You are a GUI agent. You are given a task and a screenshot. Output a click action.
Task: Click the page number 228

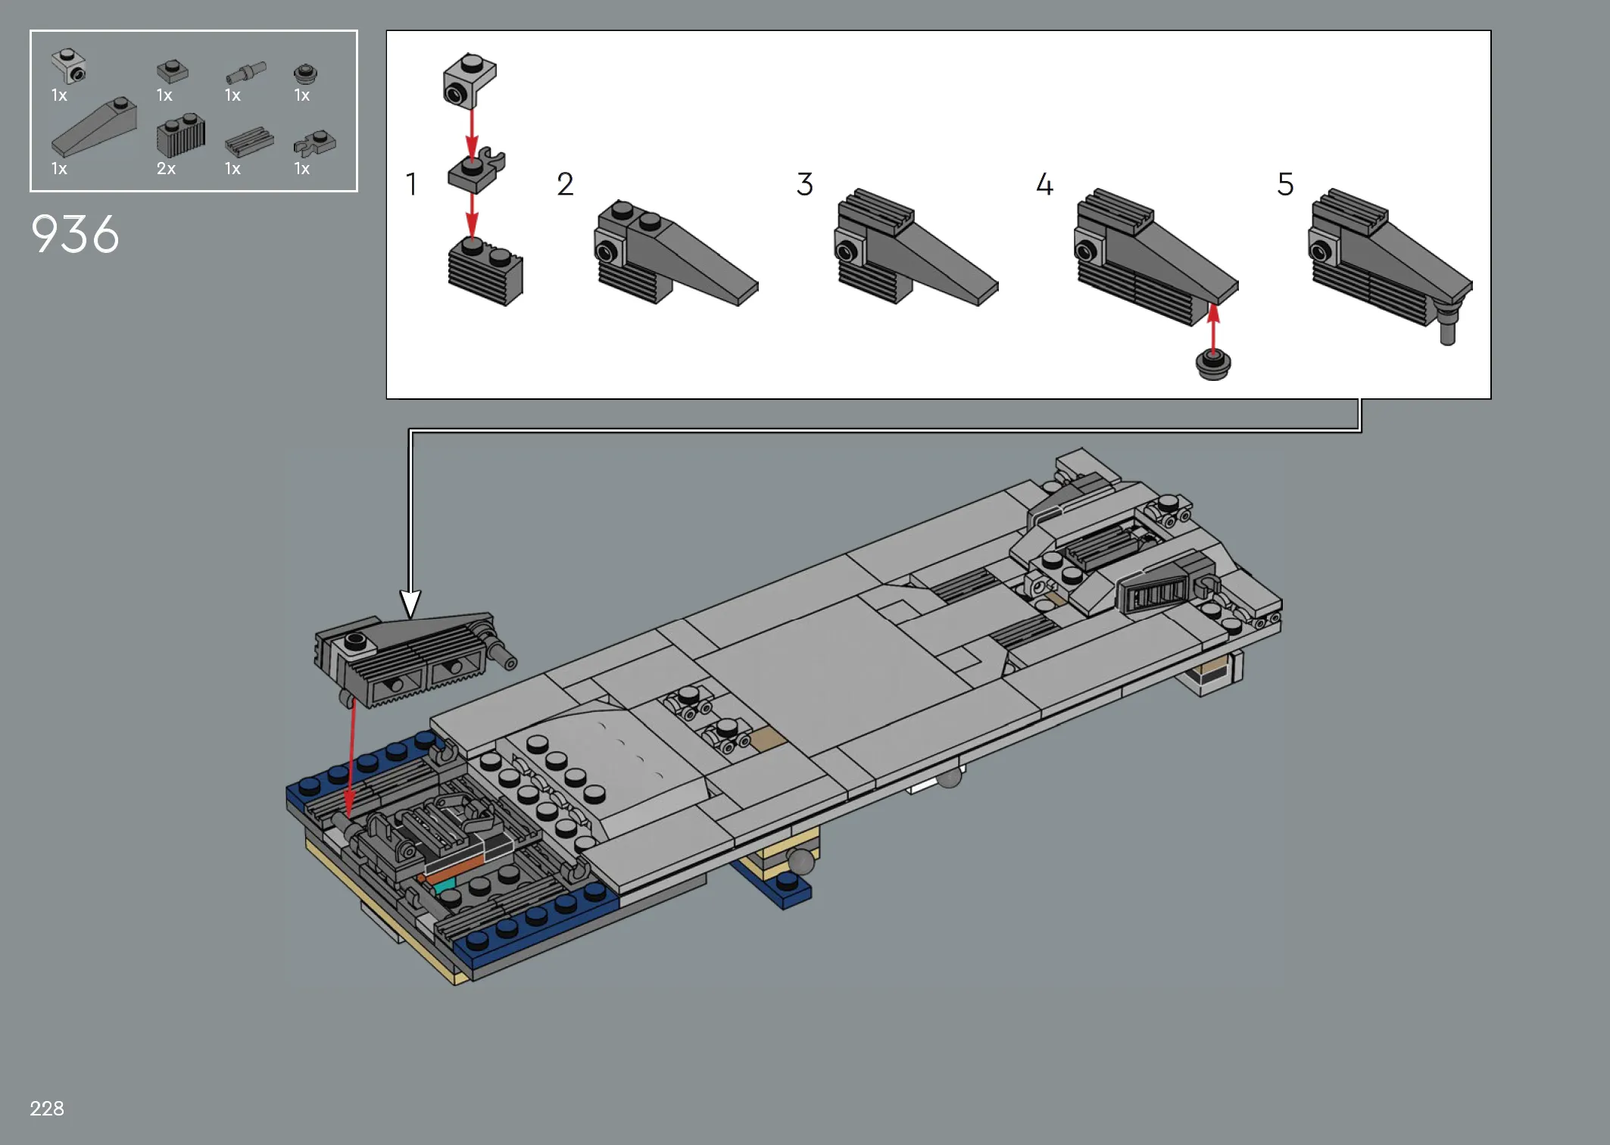tap(47, 1109)
